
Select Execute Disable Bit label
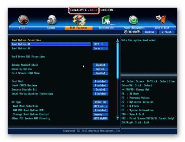point(24,89)
